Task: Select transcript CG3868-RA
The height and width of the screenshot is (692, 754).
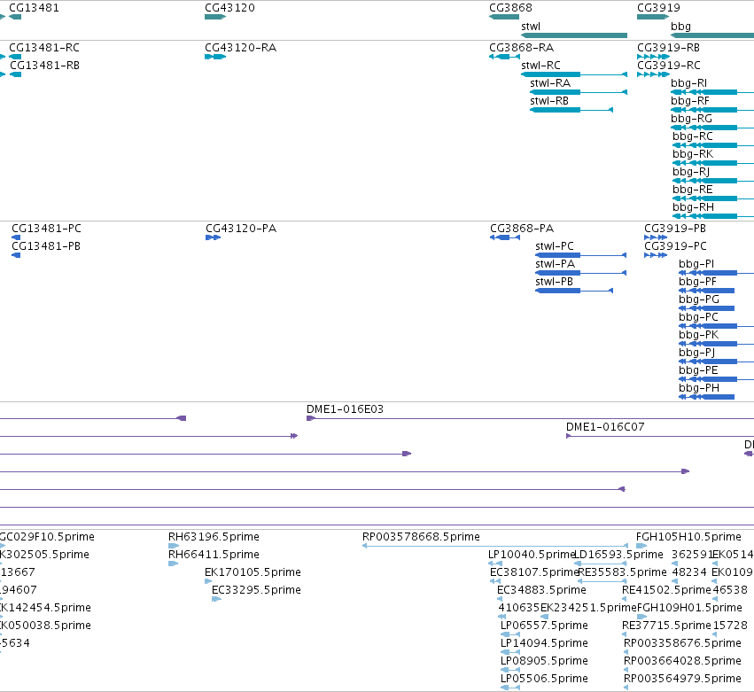Action: 521,48
